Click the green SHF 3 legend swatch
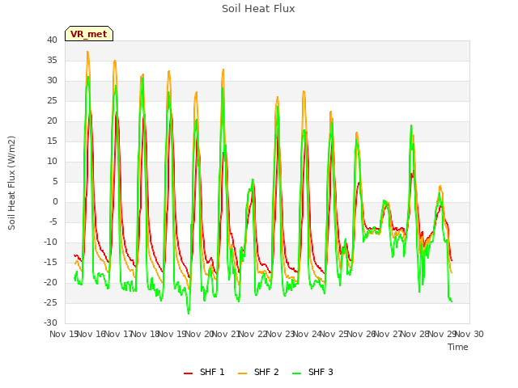Screen dimensions: 518x388 297,373
